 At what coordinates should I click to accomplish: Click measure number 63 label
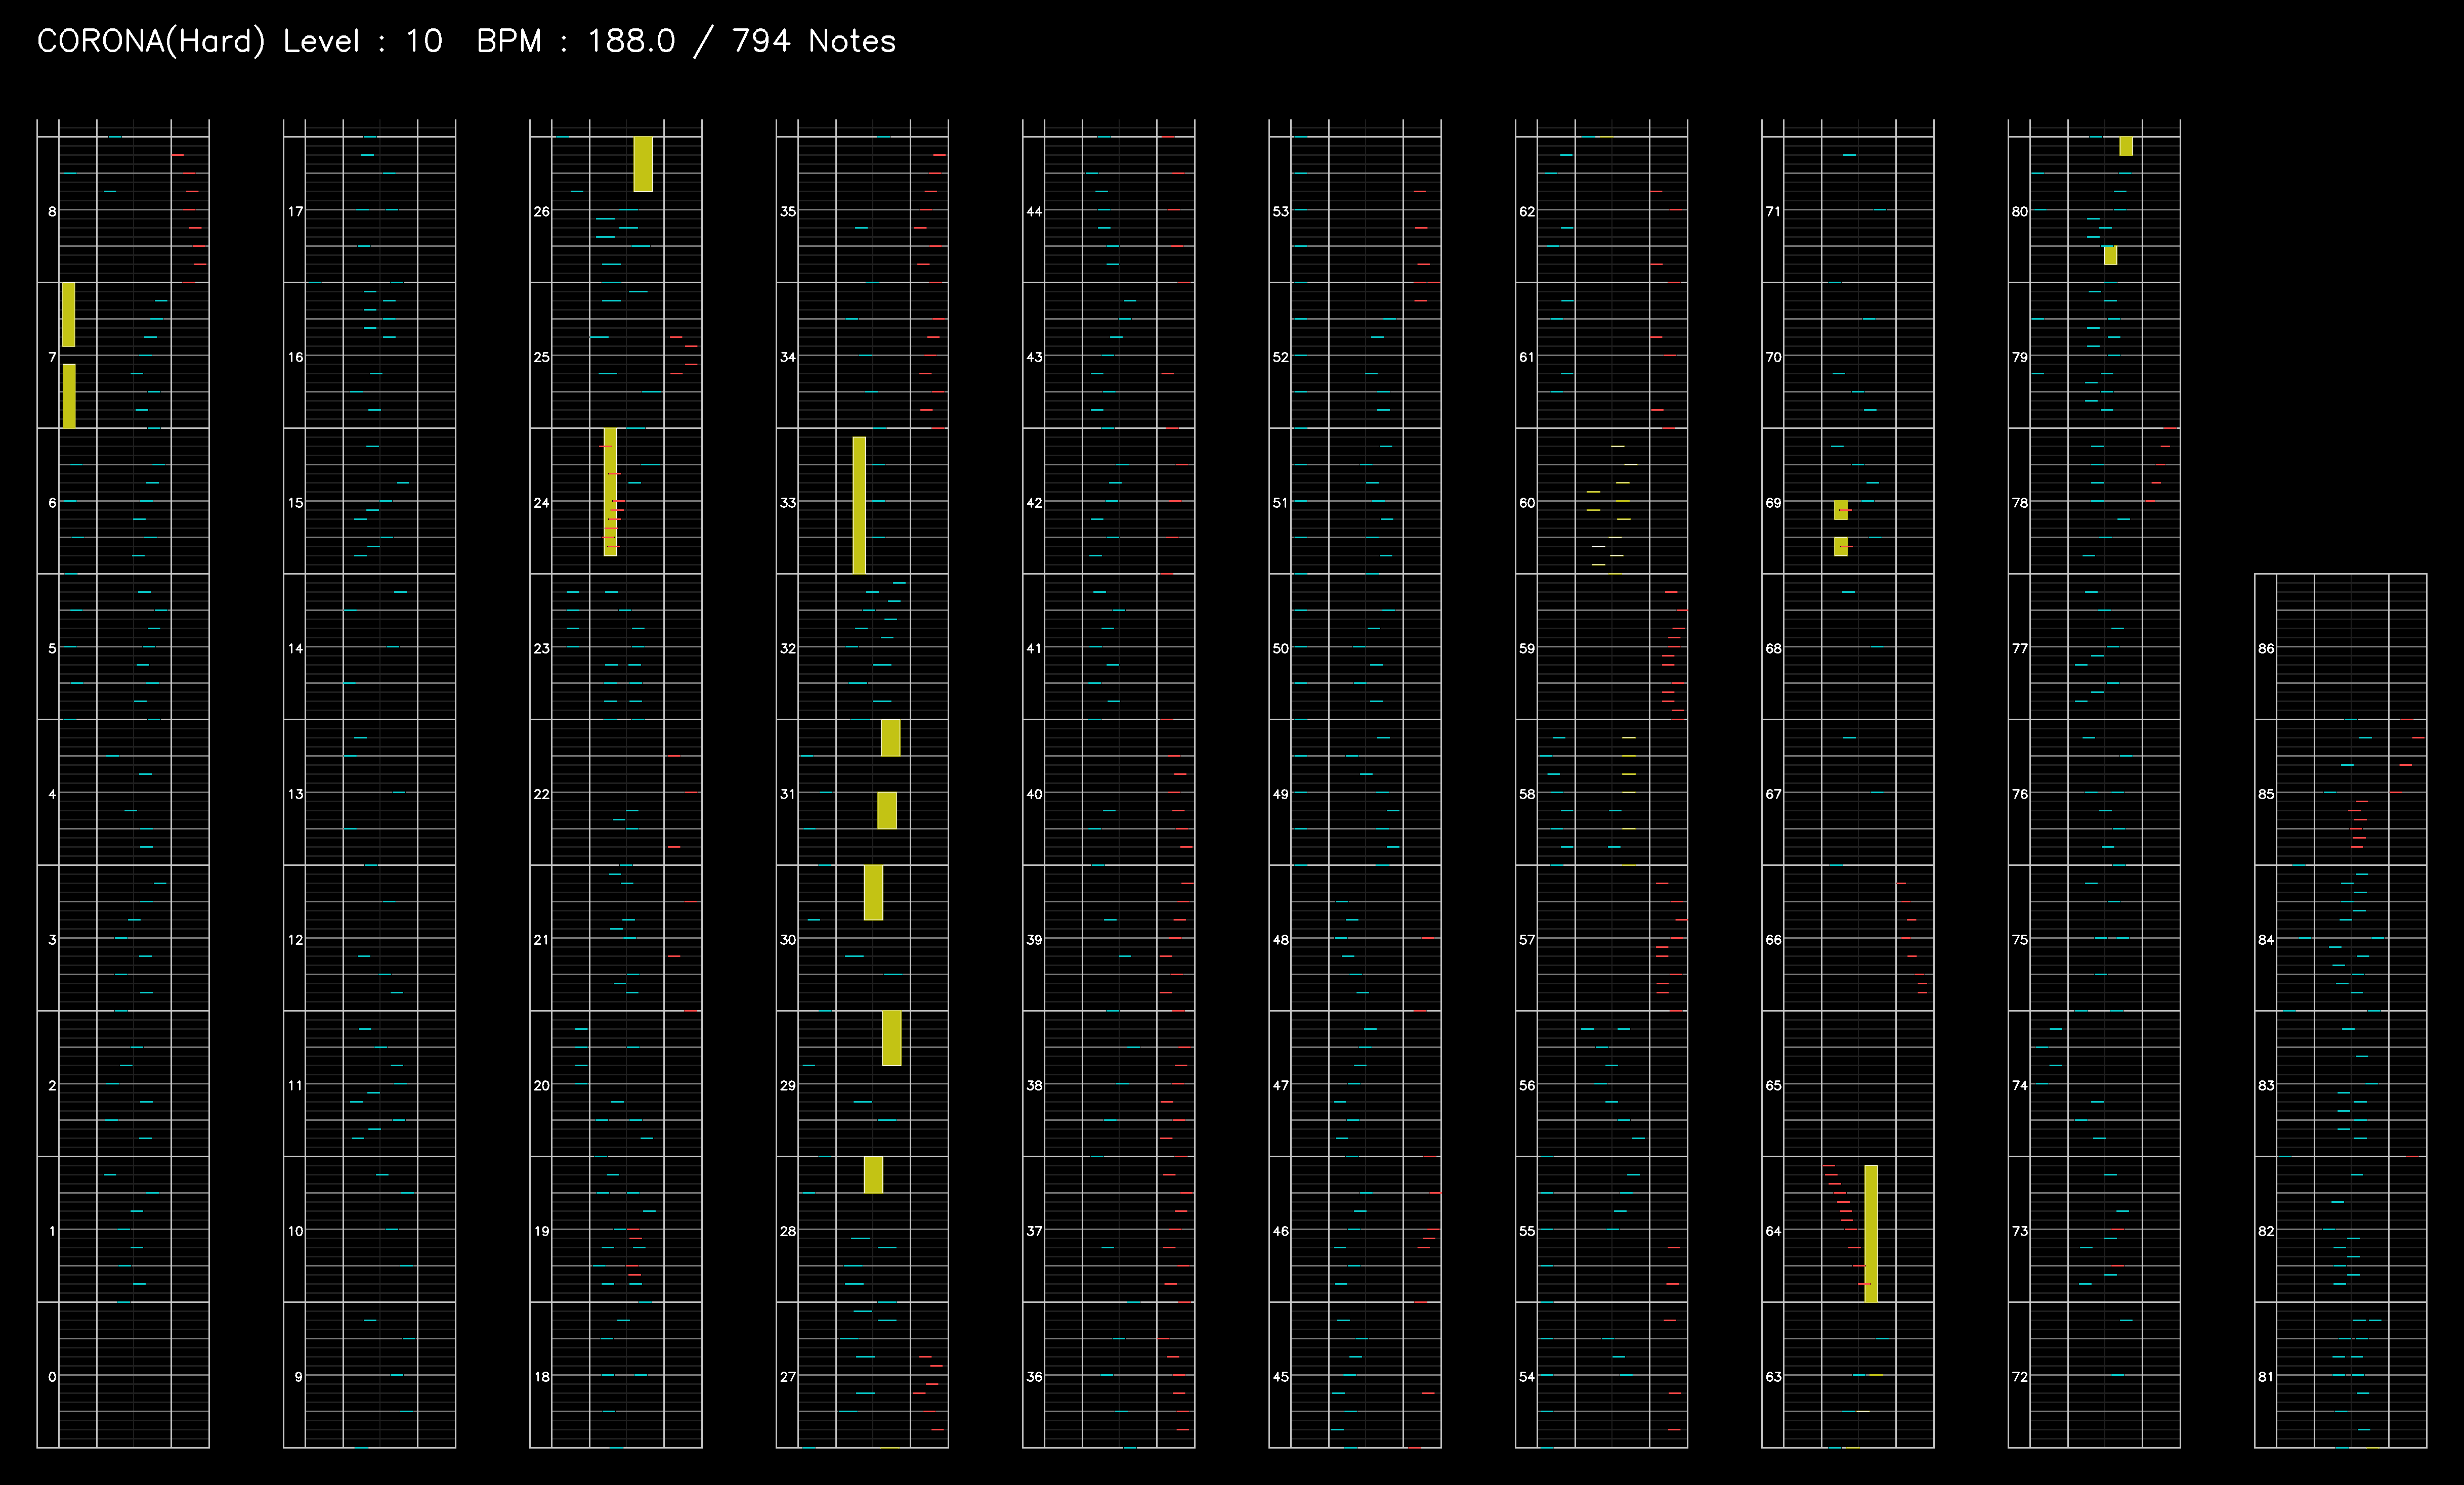point(1773,1377)
